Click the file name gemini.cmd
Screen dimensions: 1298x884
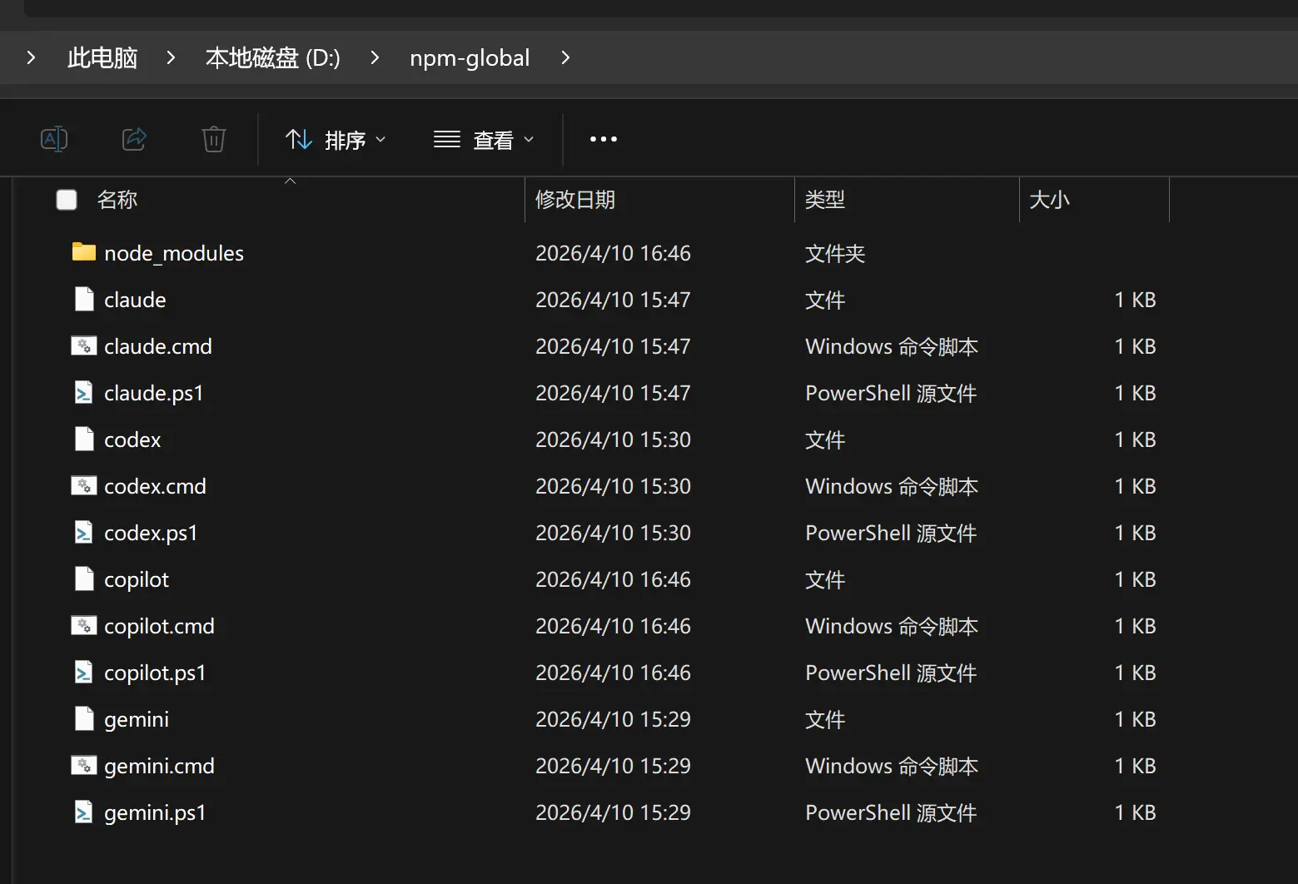(x=159, y=766)
